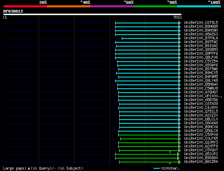Select UniRef100_Q9FFF6 entry text
Screen dimensions: 224x171
tap(201, 54)
